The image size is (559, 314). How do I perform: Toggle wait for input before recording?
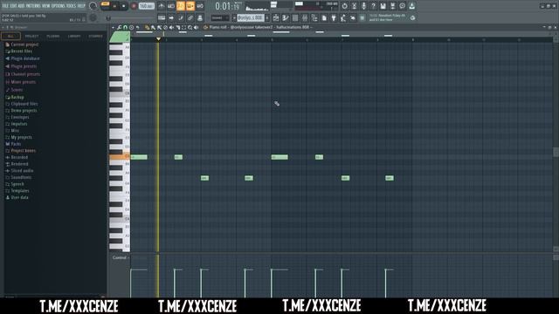pos(171,6)
